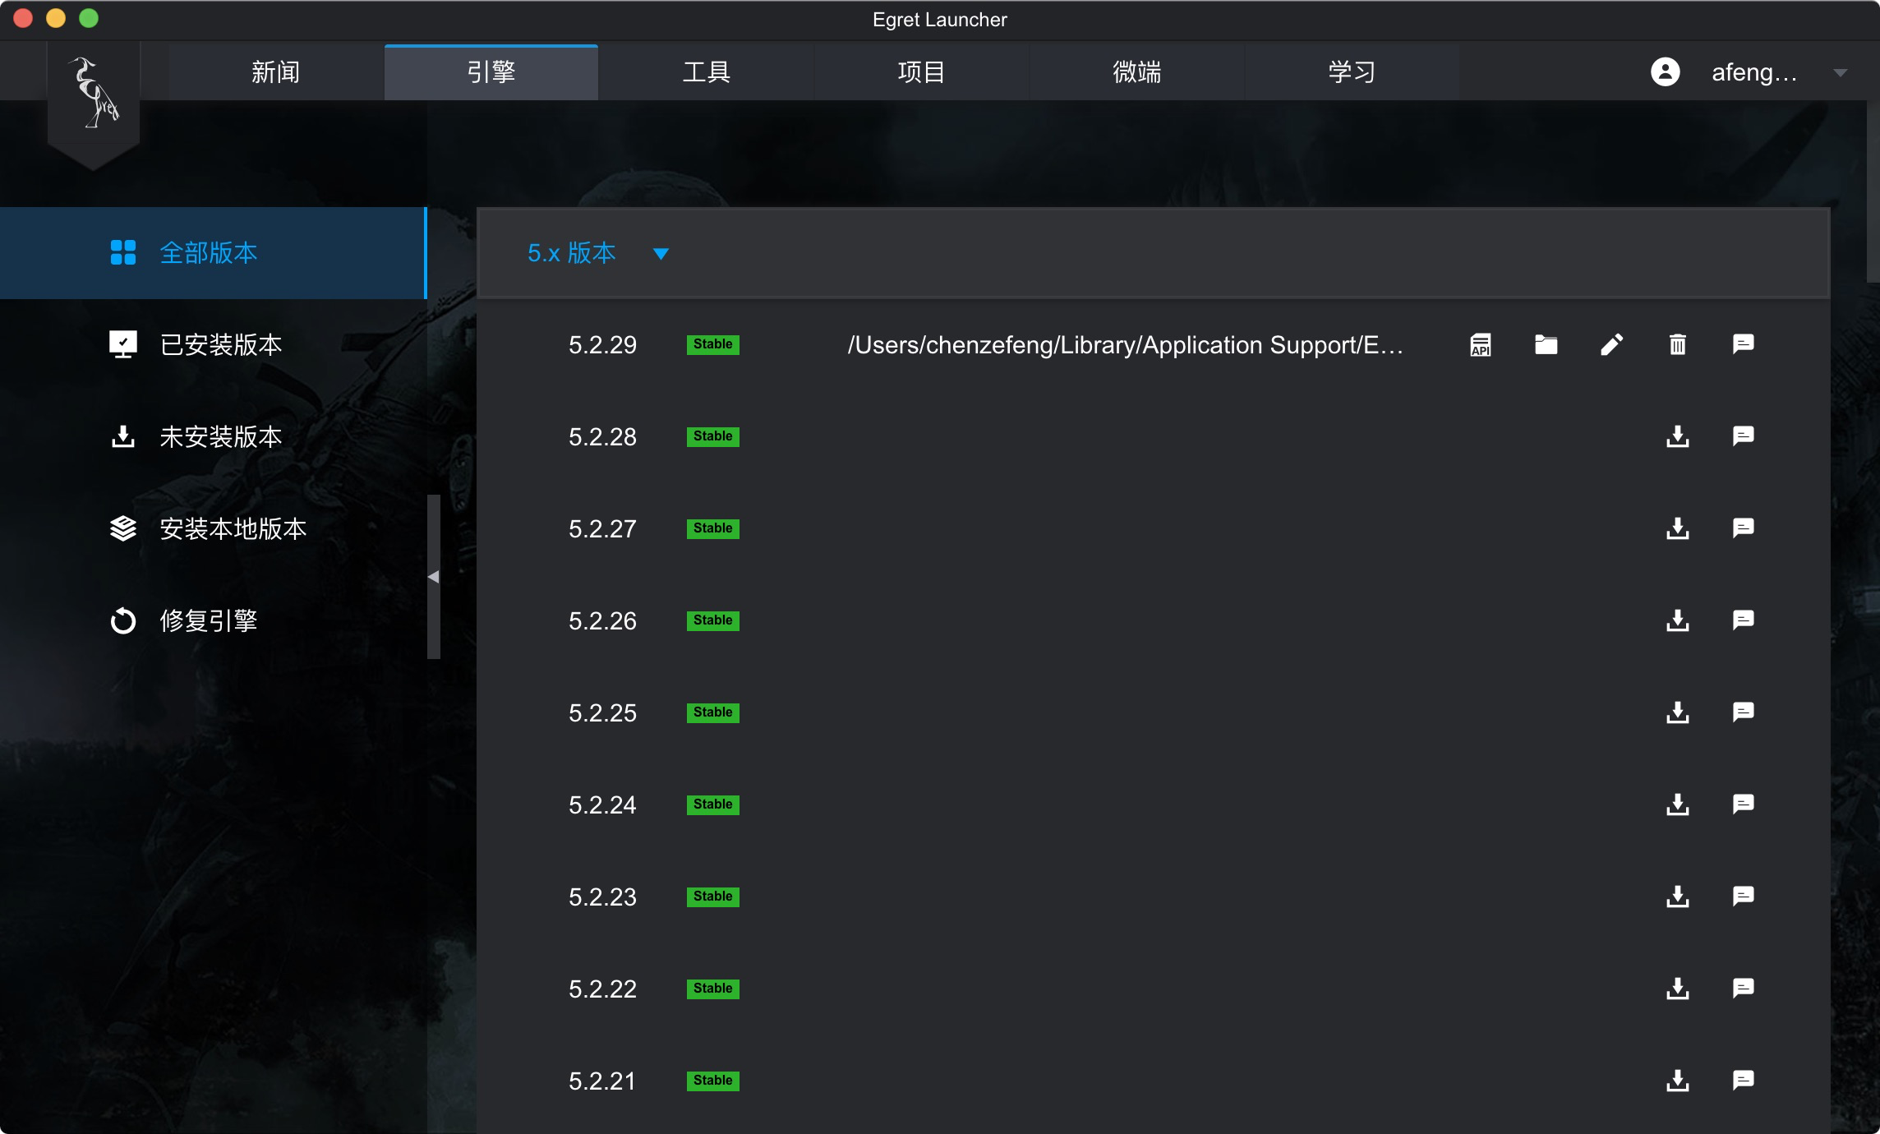Open API docs for version 5.2.29
The width and height of the screenshot is (1880, 1134).
click(x=1481, y=345)
